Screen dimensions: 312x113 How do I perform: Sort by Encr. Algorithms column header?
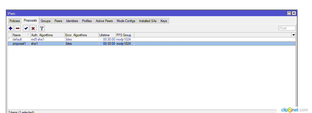tap(82, 35)
